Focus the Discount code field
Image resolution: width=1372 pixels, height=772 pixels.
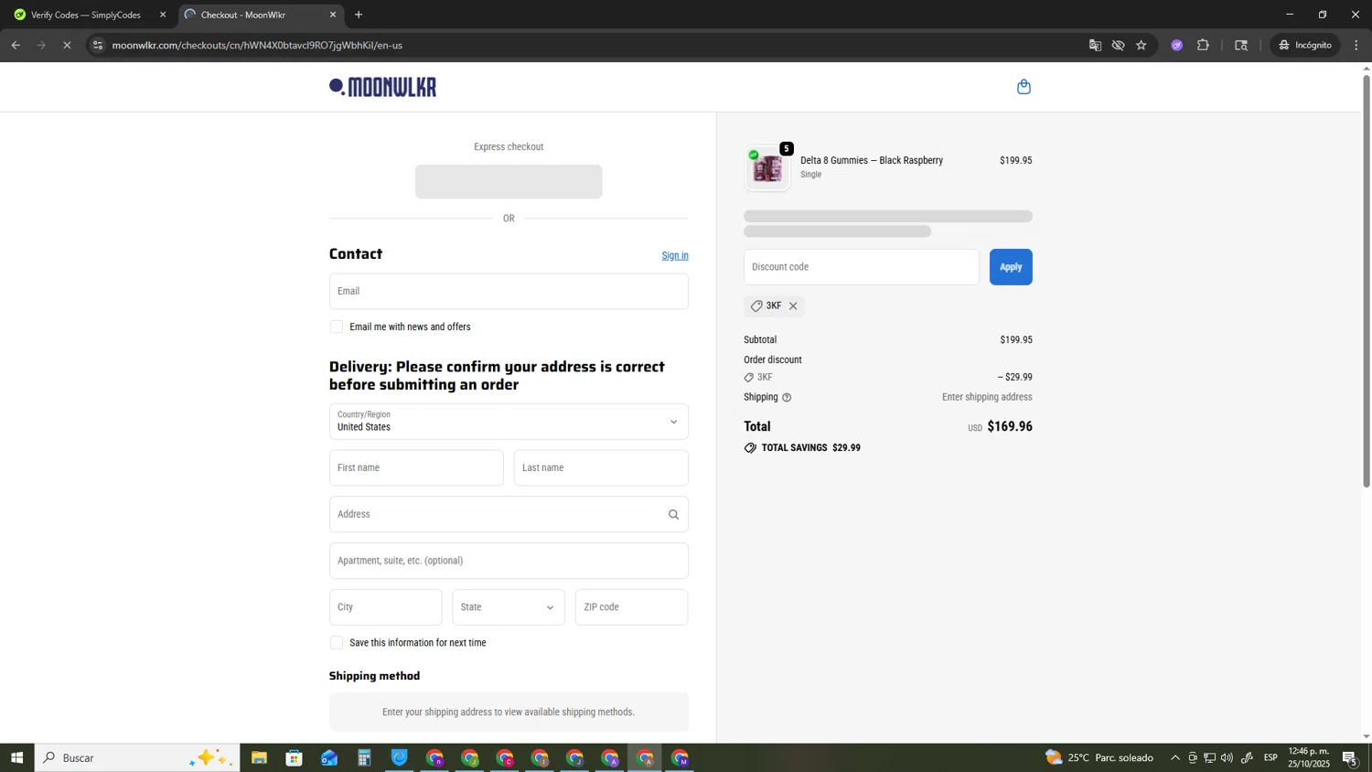862,267
